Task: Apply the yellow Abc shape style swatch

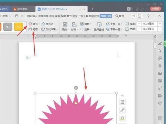Action: pyautogui.click(x=18, y=27)
